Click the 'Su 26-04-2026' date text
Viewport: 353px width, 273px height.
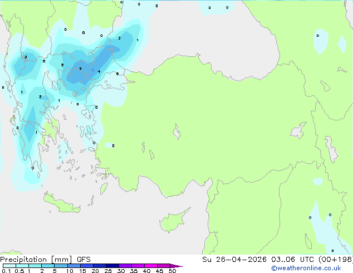(234, 260)
